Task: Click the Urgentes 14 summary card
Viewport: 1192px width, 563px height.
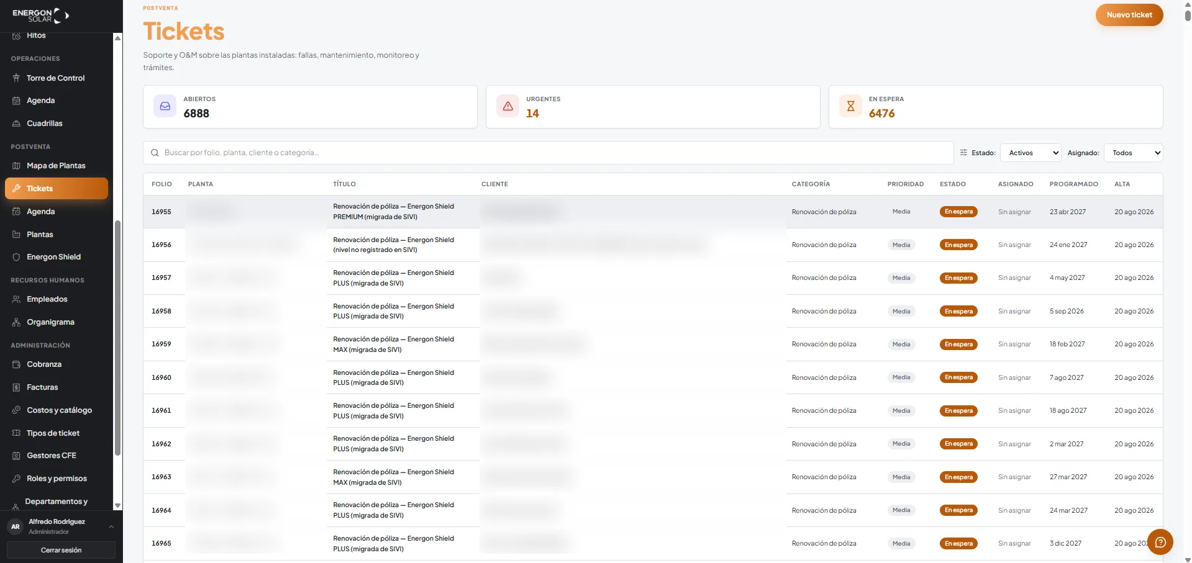Action: pos(653,107)
